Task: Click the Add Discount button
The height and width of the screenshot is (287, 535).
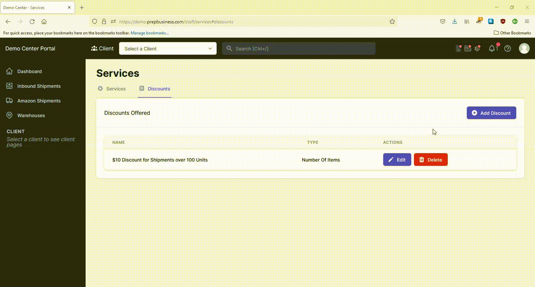Action: pyautogui.click(x=492, y=113)
